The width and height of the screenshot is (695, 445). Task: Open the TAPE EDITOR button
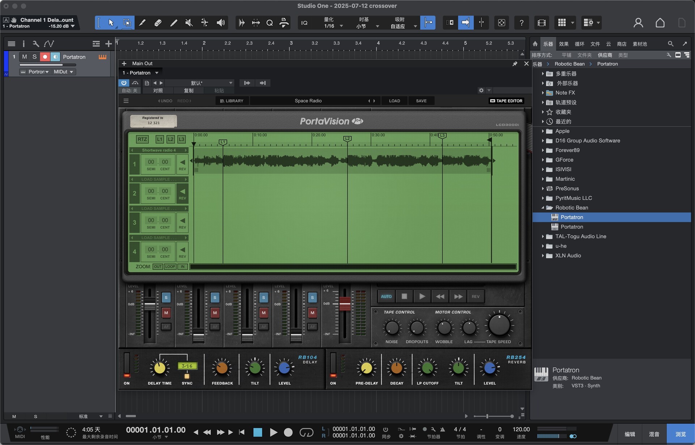click(x=506, y=101)
